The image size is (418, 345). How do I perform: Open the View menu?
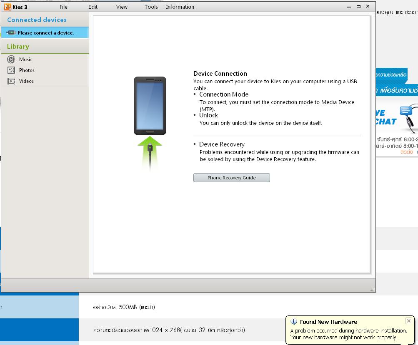point(122,7)
